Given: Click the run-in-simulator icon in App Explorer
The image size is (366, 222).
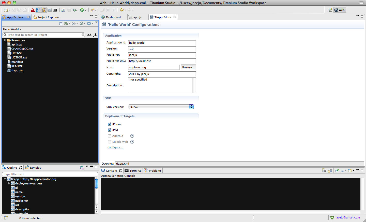Looking at the screenshot, I should pyautogui.click(x=74, y=23).
